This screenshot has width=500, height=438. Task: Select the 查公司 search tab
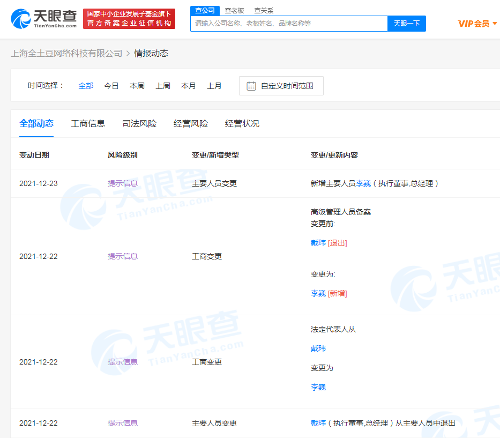click(204, 10)
